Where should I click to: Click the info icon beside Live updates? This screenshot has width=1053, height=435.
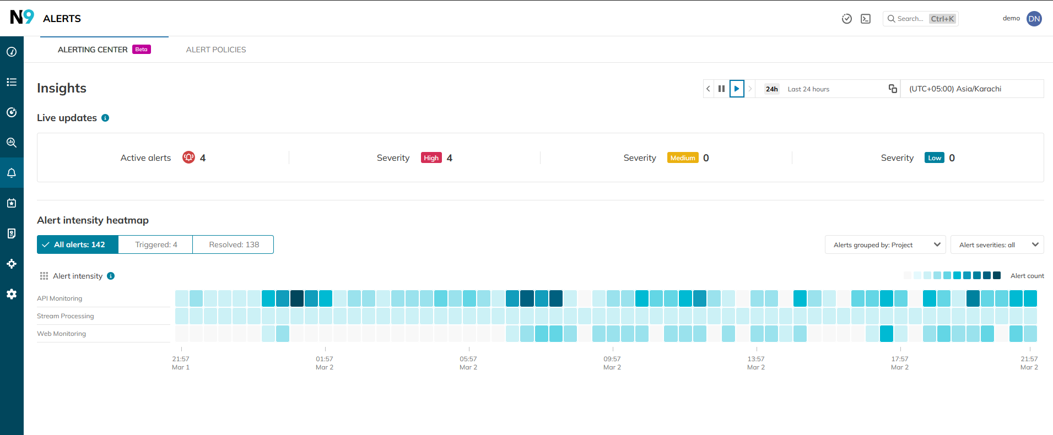(x=105, y=118)
